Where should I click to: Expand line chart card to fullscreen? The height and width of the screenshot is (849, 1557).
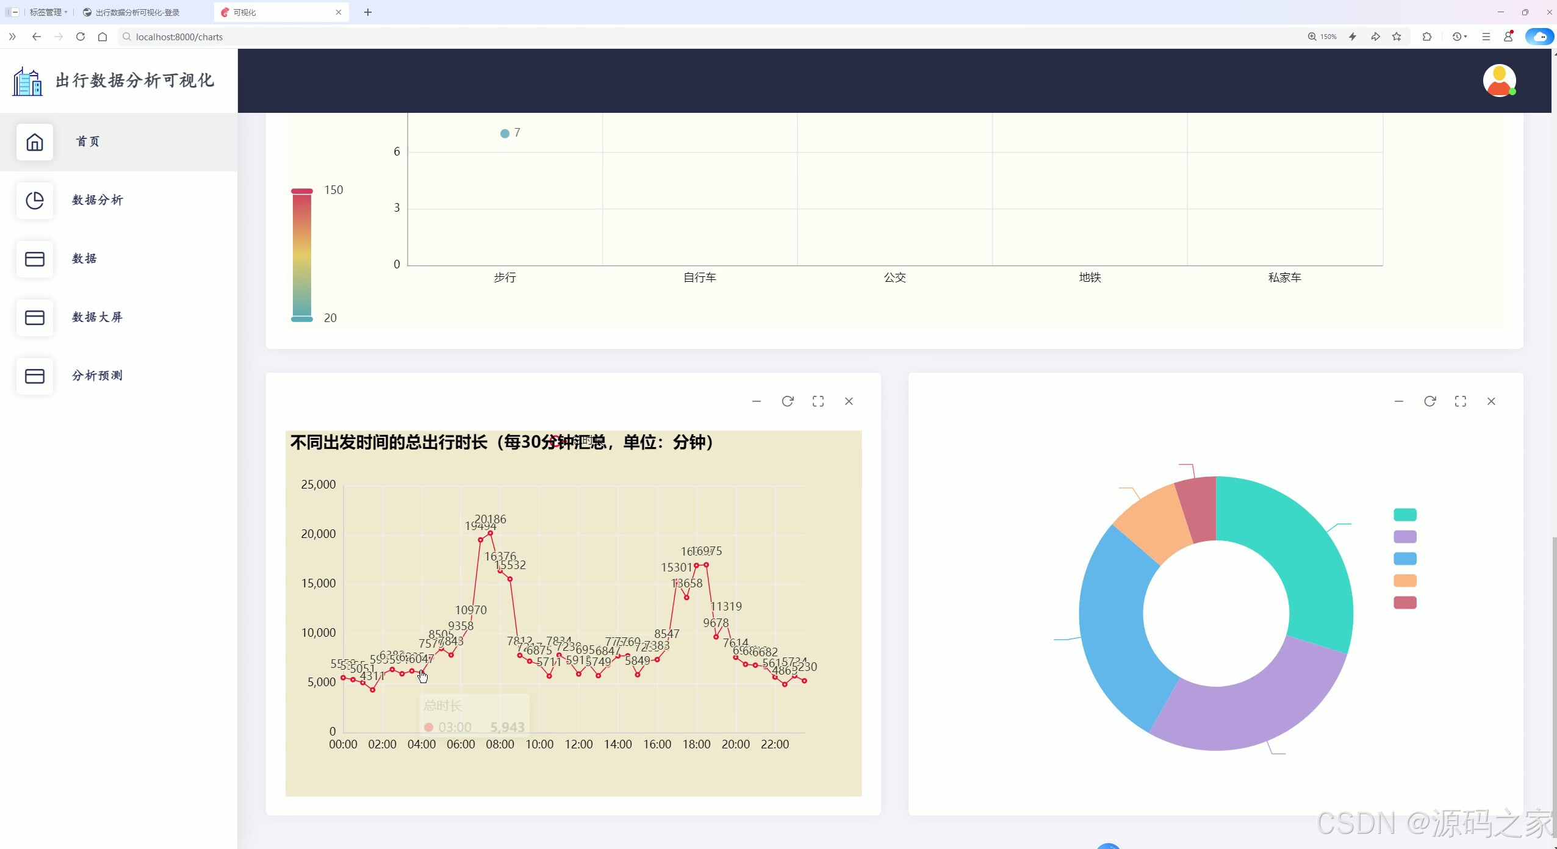pos(818,401)
